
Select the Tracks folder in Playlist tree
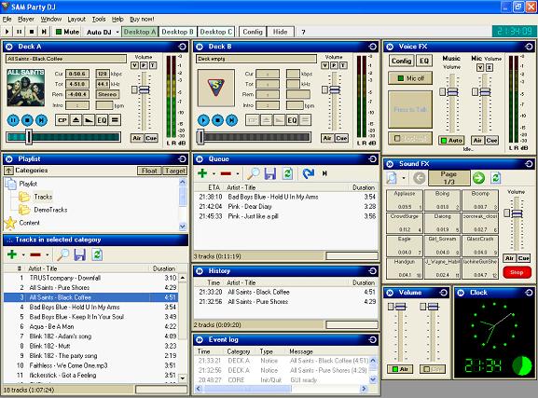(43, 197)
